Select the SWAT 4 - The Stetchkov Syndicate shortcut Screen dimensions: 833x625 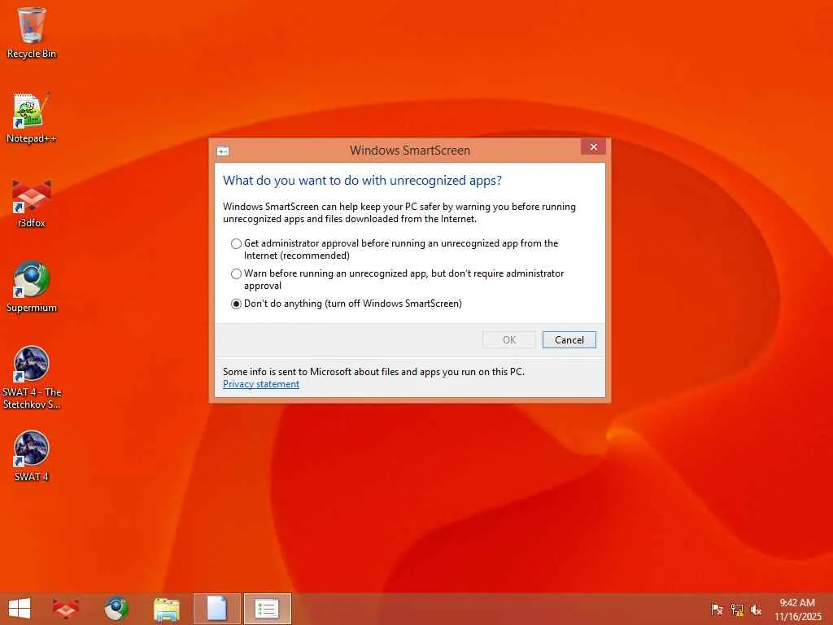pos(32,378)
